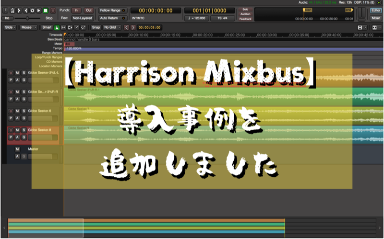The image size is (384, 239).
Task: Click the green status indicator beside DSP
Action: (379, 2)
